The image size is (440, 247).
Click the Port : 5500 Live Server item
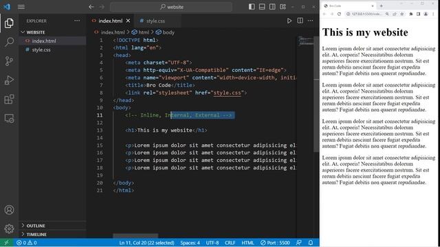pos(275,242)
